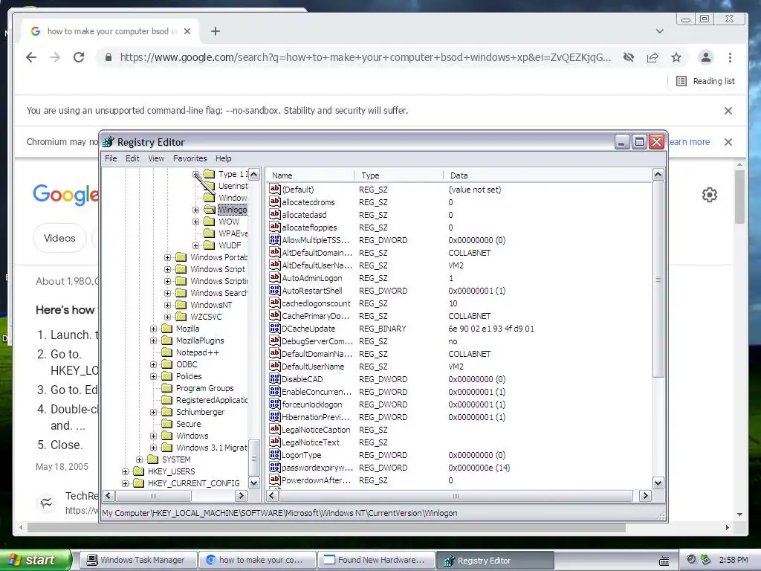761x571 pixels.
Task: Select the Schlumberger key
Action: pyautogui.click(x=200, y=412)
